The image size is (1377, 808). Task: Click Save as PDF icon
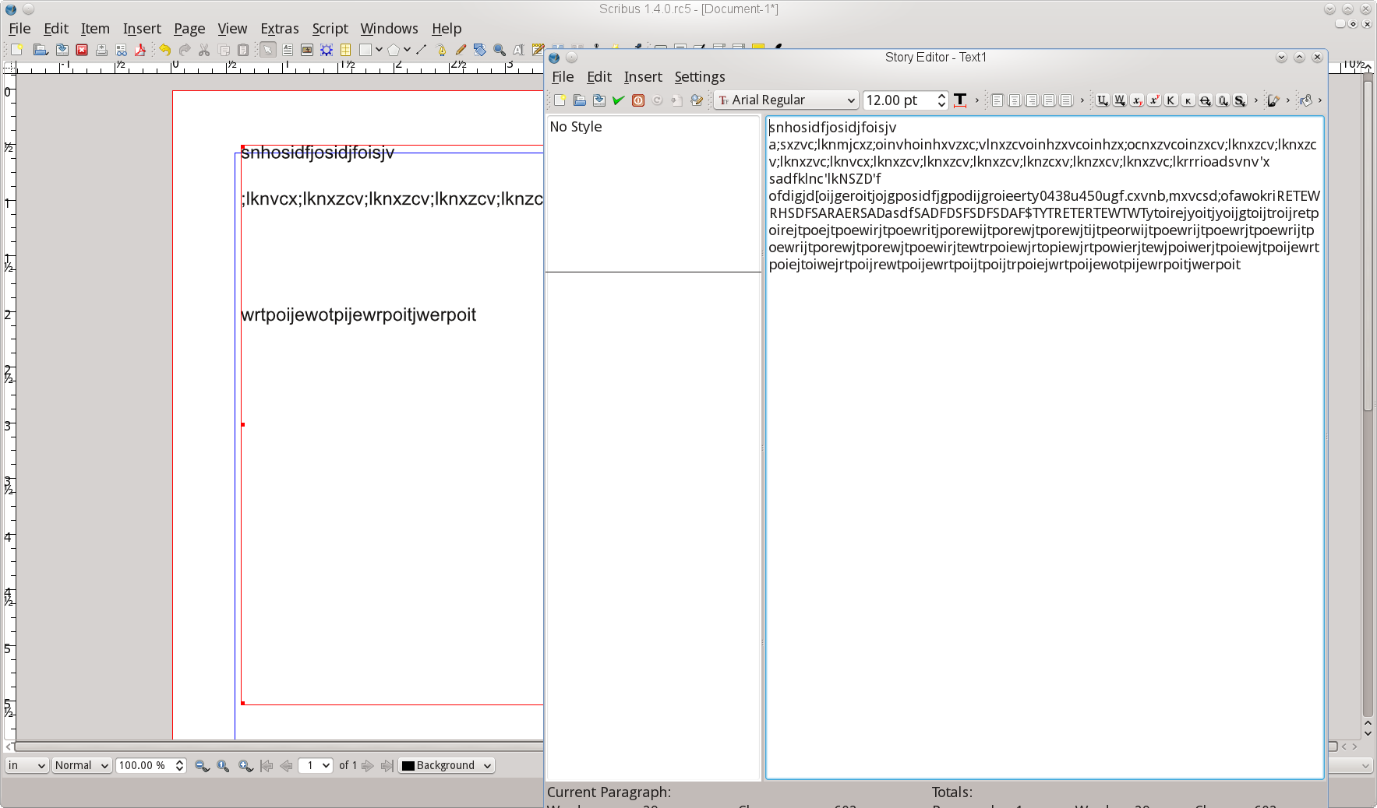pos(140,50)
